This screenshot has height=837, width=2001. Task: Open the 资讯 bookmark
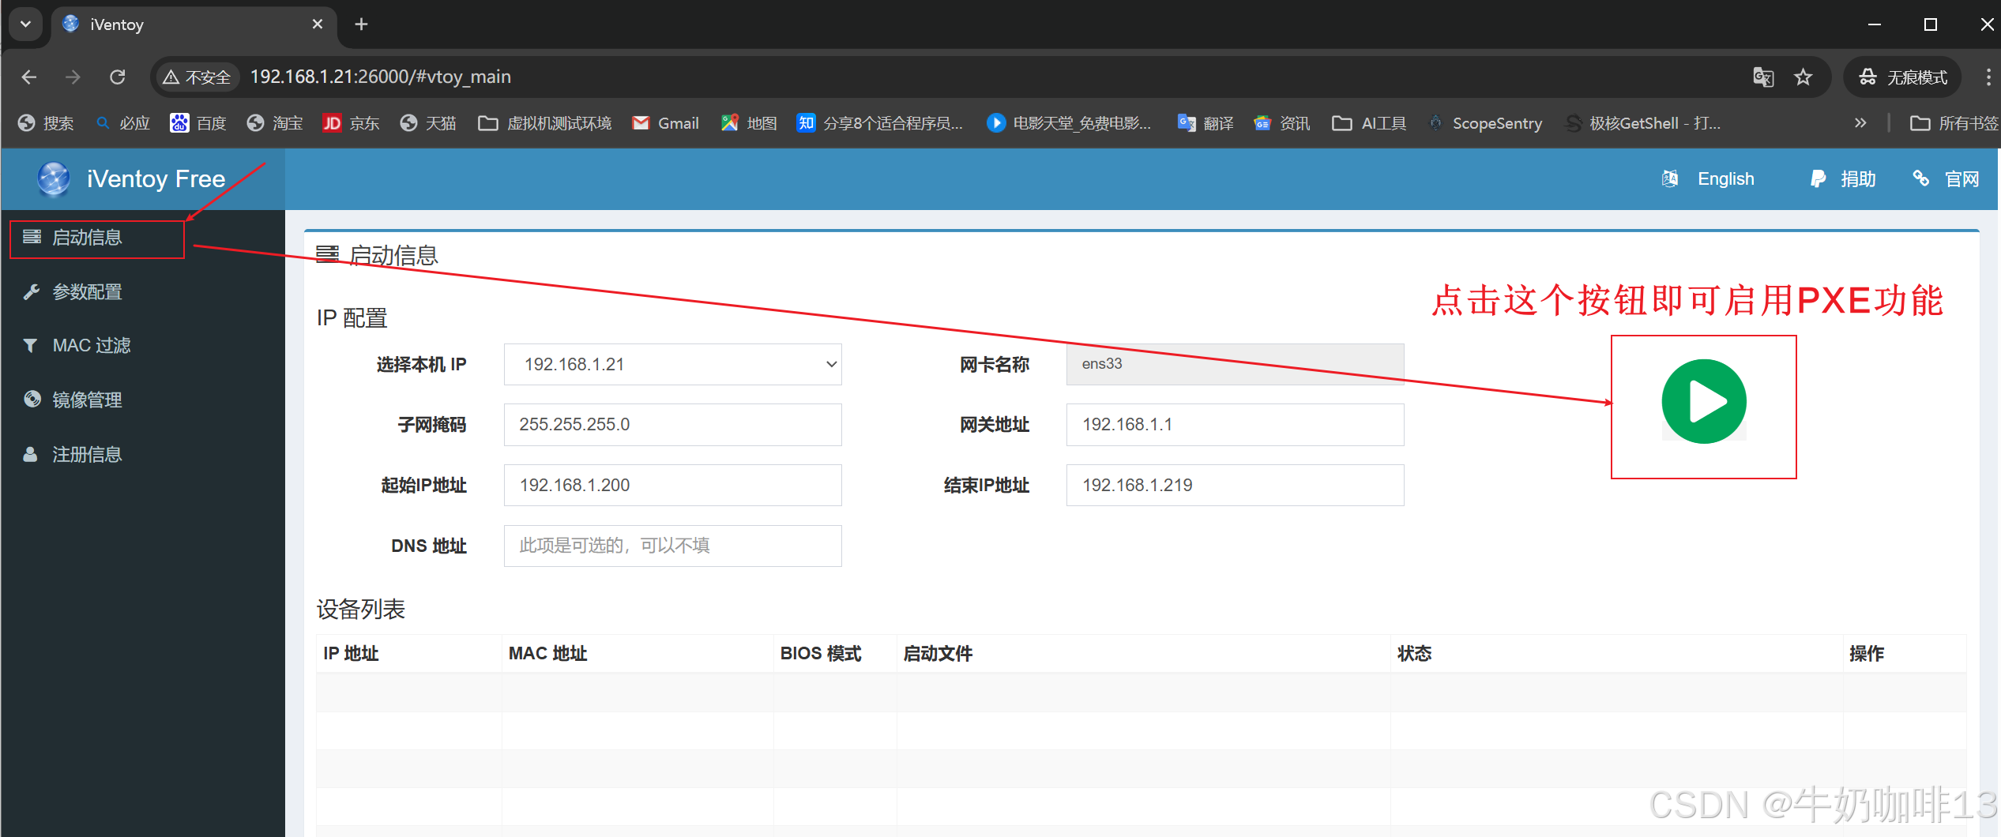pyautogui.click(x=1281, y=123)
